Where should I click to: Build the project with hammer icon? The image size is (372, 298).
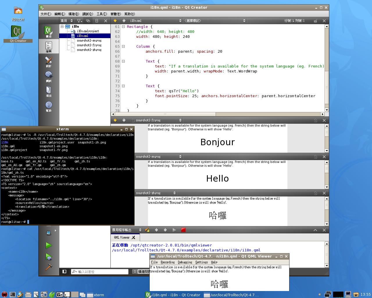pos(49,267)
